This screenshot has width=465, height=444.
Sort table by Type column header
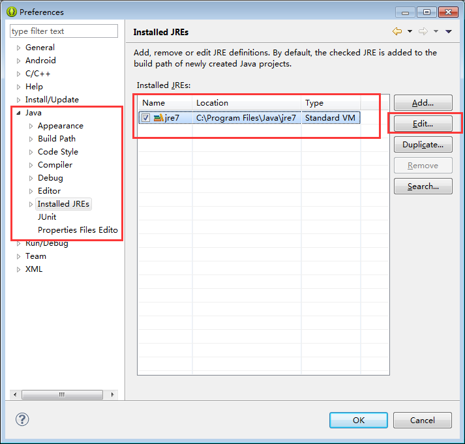click(x=331, y=103)
